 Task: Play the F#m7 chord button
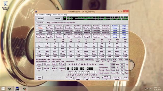[x=86, y=51]
